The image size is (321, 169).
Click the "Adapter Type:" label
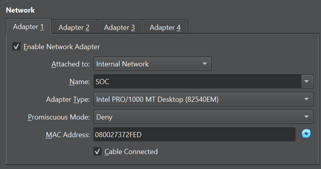[68, 99]
